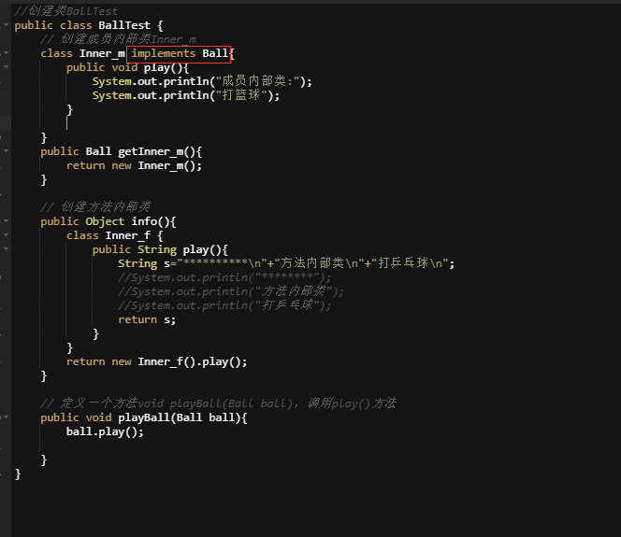Click "Inner_m" in the class declaration line
This screenshot has height=537, width=621.
102,53
